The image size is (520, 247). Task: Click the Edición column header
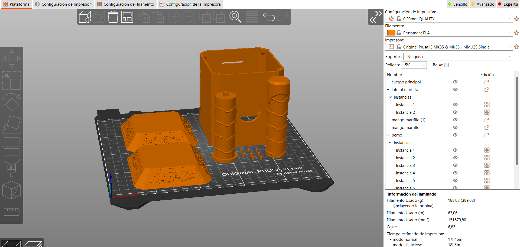(487, 75)
